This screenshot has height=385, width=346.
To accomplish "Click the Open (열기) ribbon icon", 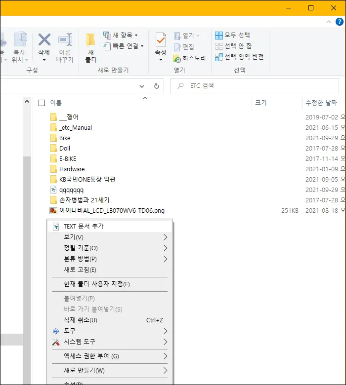I will point(177,36).
